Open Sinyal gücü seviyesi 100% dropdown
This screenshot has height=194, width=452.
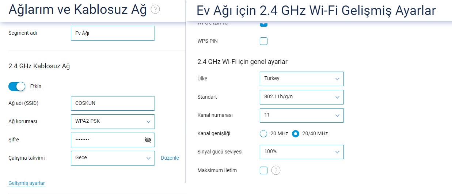coord(302,152)
